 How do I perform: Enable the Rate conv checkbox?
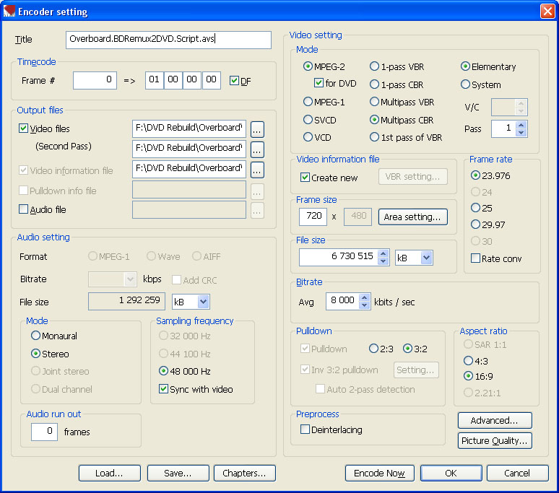[475, 258]
